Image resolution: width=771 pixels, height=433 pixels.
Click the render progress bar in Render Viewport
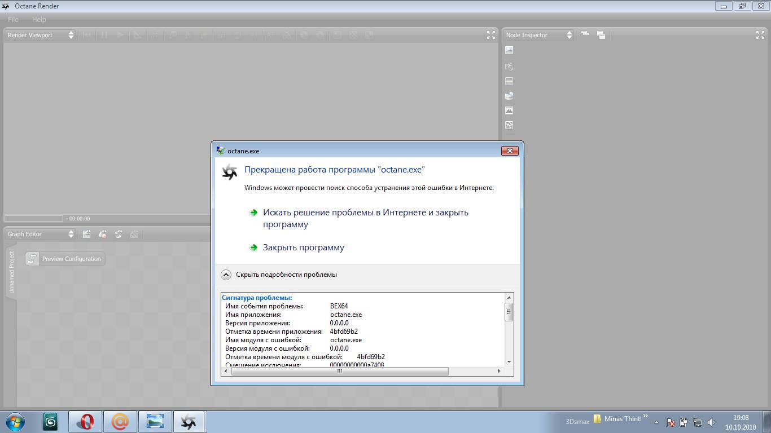pyautogui.click(x=34, y=218)
